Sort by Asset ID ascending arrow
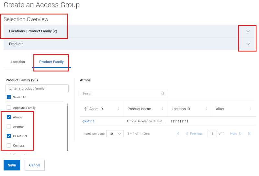 85,109
